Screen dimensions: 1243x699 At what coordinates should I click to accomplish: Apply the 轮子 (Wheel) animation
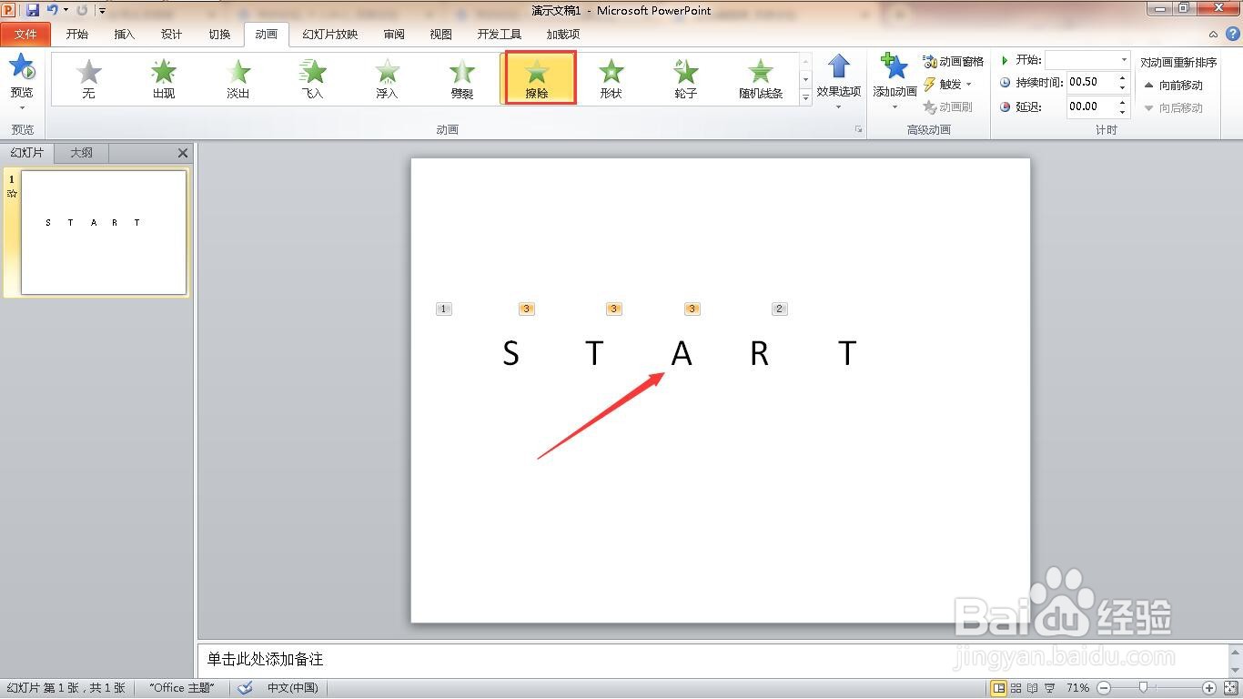pos(686,78)
